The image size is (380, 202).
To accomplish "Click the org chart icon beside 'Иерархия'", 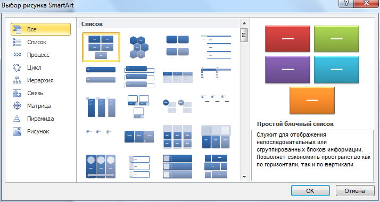I will 17,80.
